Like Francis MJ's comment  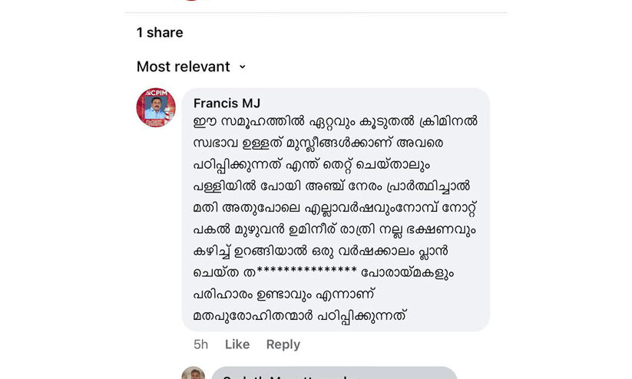point(237,344)
